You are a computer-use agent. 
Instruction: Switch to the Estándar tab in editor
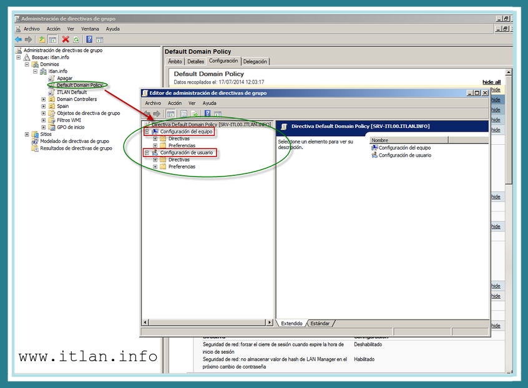[320, 323]
